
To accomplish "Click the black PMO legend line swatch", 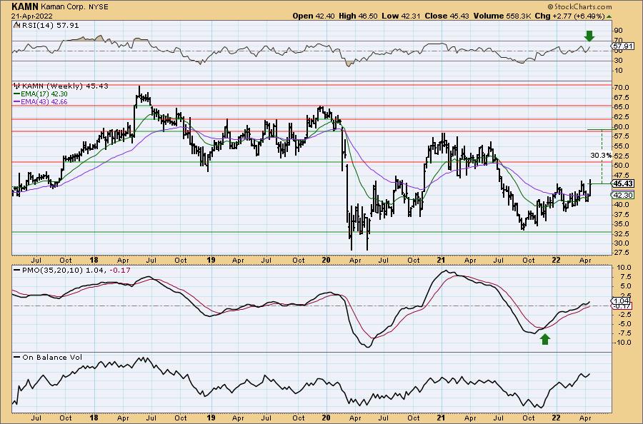I will pos(16,271).
